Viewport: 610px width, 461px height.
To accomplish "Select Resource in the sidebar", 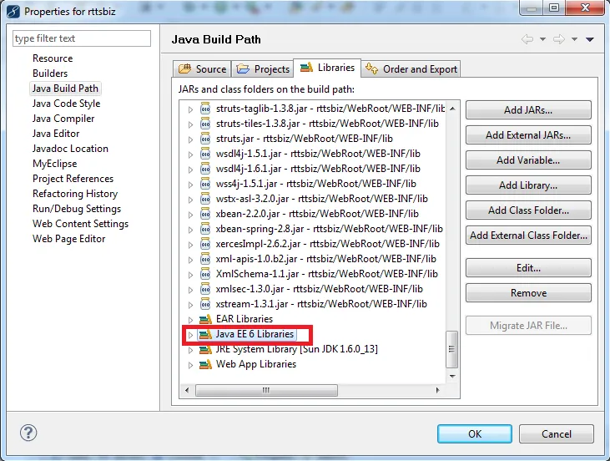I will click(x=53, y=58).
